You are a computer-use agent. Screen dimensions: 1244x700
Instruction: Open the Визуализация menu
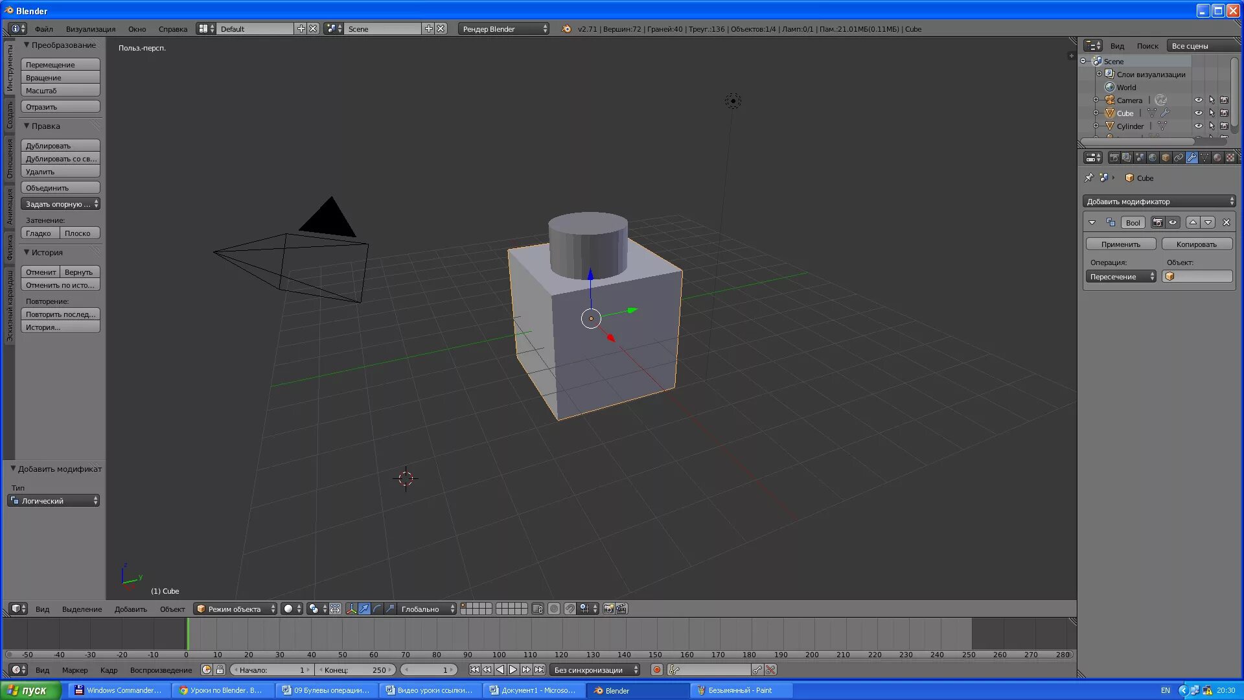91,29
